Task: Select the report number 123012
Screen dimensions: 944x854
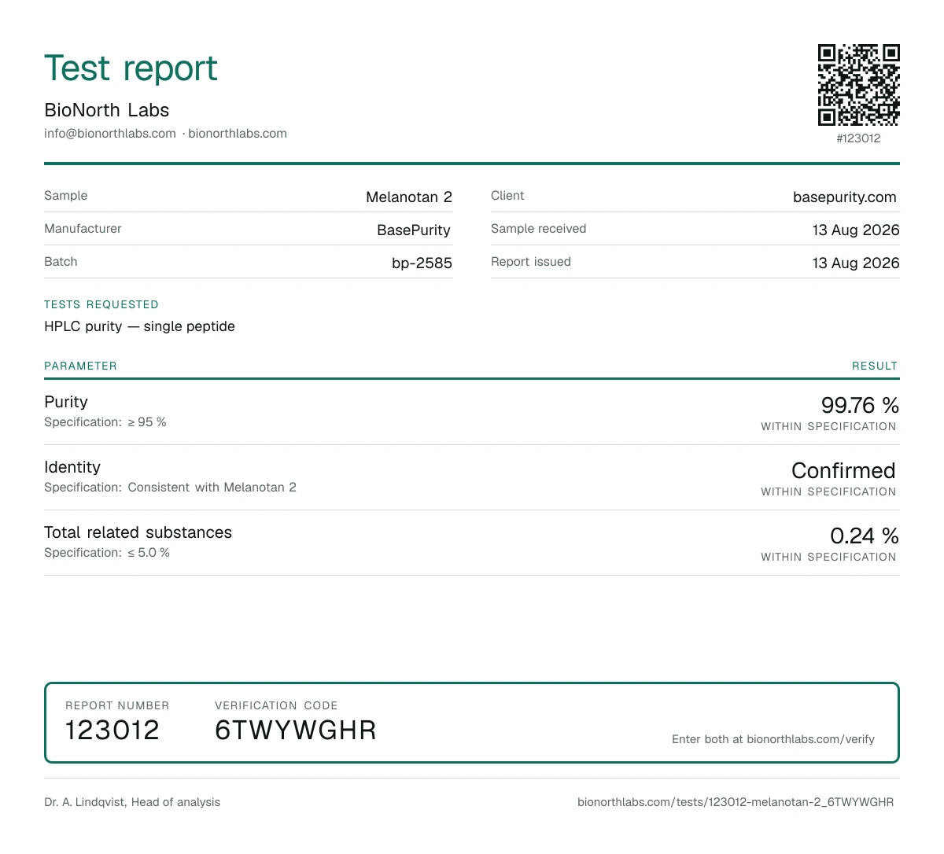Action: (112, 731)
